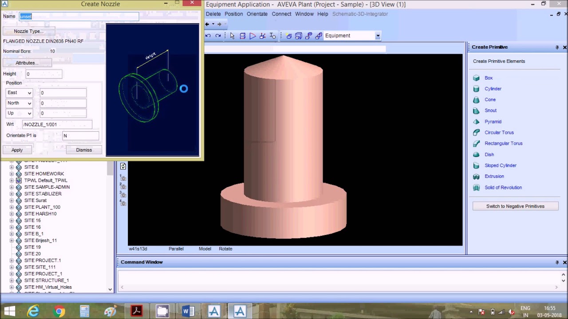The image size is (568, 319).
Task: Click Switch to Negative Primitives button
Action: (x=515, y=206)
